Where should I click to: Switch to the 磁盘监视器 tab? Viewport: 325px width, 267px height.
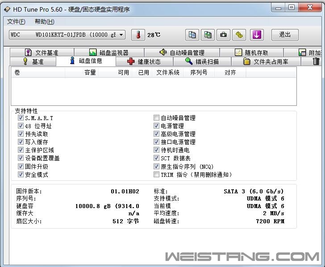pyautogui.click(x=109, y=52)
